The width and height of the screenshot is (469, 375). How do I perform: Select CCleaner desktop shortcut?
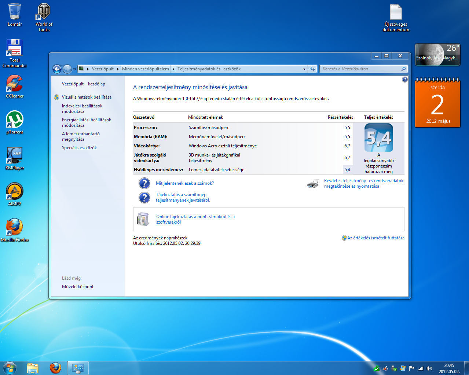tap(15, 87)
